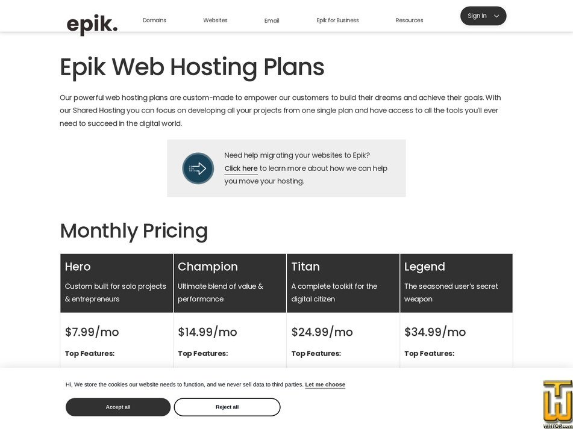The width and height of the screenshot is (573, 429).
Task: Open the Sign In dropdown chevron
Action: coord(495,16)
